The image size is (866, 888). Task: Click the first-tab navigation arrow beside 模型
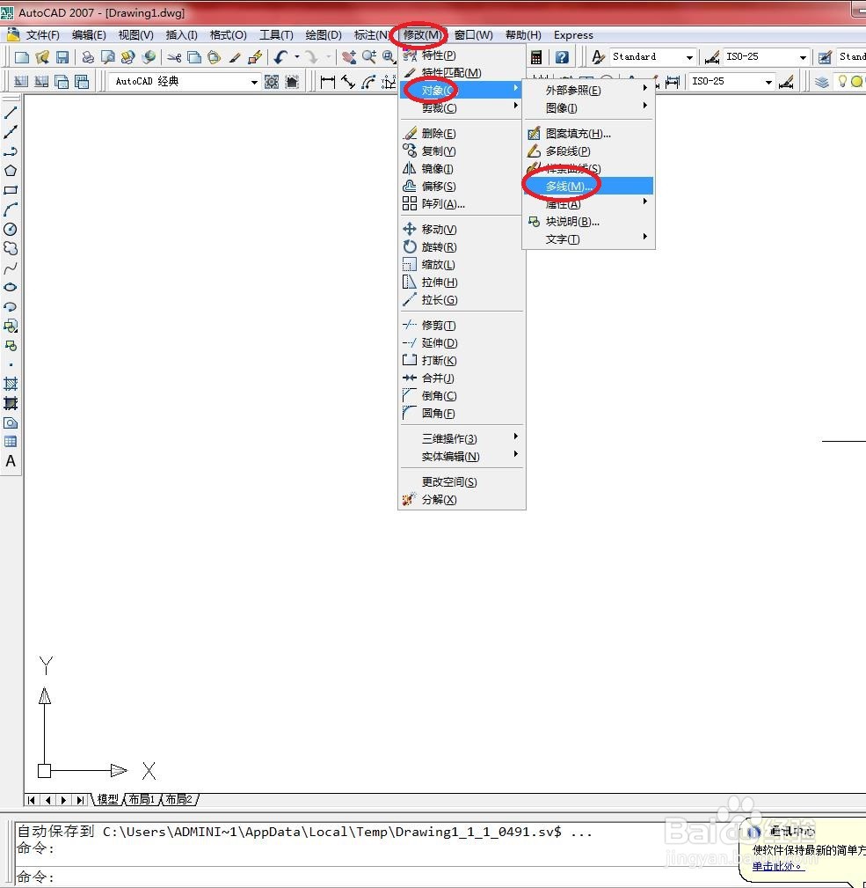tap(31, 800)
